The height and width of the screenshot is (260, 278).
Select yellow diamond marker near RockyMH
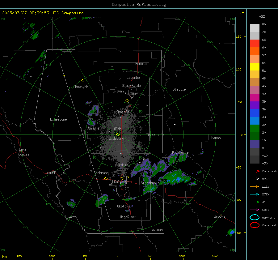(x=82, y=81)
